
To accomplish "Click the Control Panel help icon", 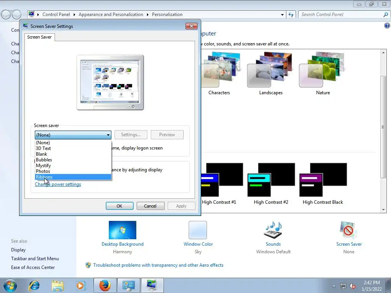I will 387,26.
